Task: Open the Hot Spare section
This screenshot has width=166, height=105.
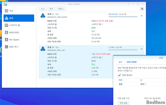Action: 19,40
